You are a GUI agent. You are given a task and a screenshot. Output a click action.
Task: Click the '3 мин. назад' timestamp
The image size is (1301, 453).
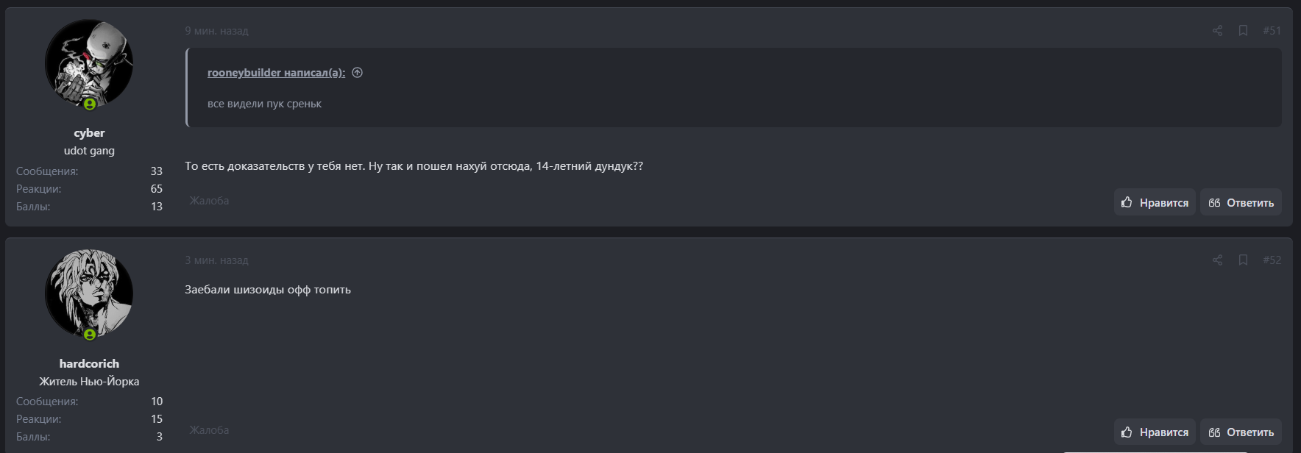(x=216, y=260)
